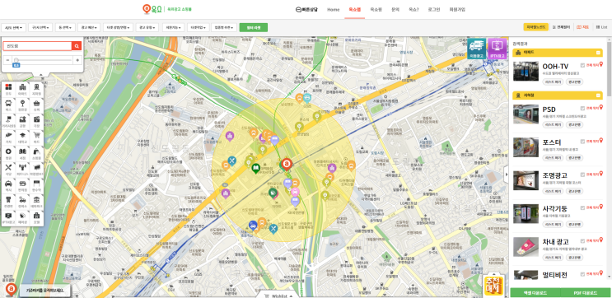The image size is (612, 298).
Task: Click the 엑셀 다운로드 button
Action: click(x=535, y=292)
